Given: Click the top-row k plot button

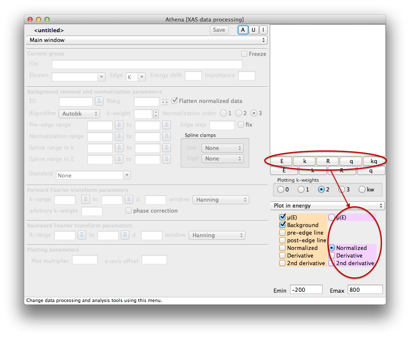Looking at the screenshot, I should point(304,161).
